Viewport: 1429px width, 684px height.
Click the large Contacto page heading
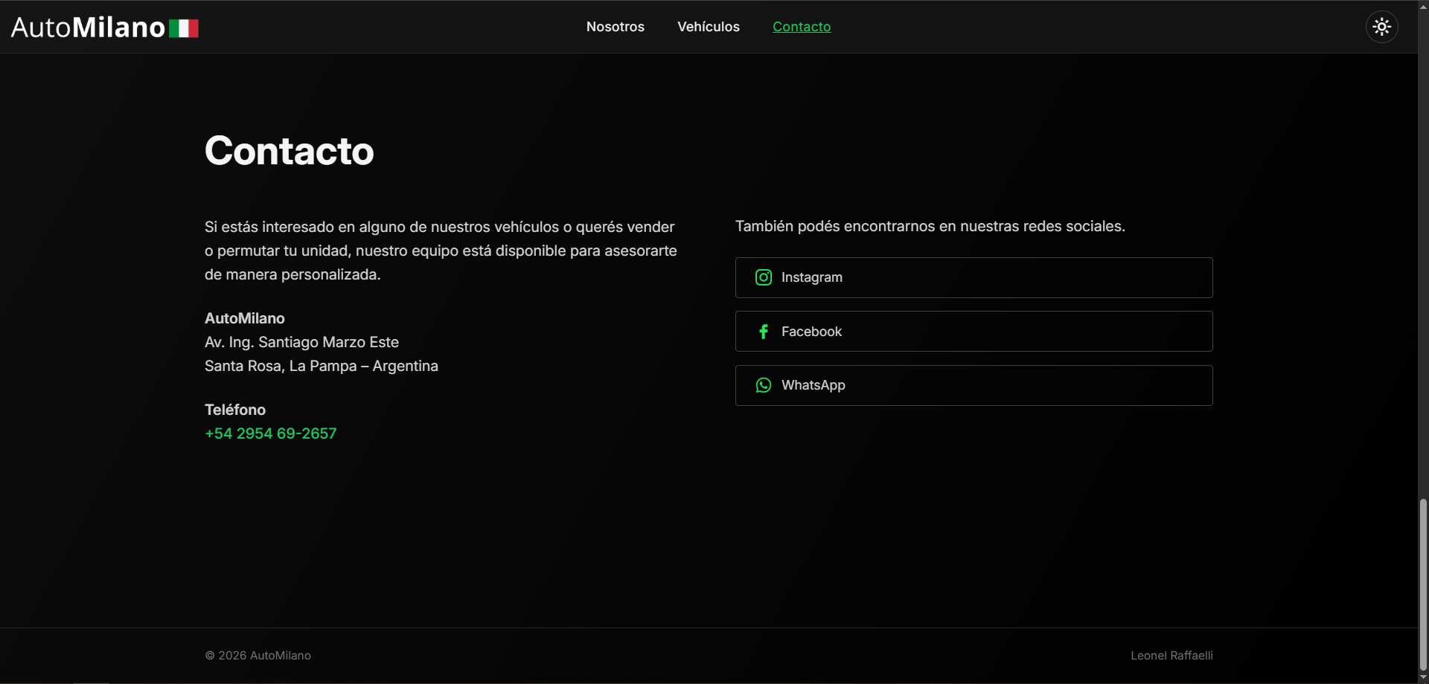[x=289, y=151]
